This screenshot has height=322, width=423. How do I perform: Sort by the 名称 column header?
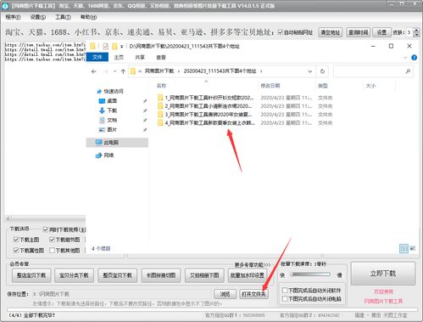click(x=161, y=86)
